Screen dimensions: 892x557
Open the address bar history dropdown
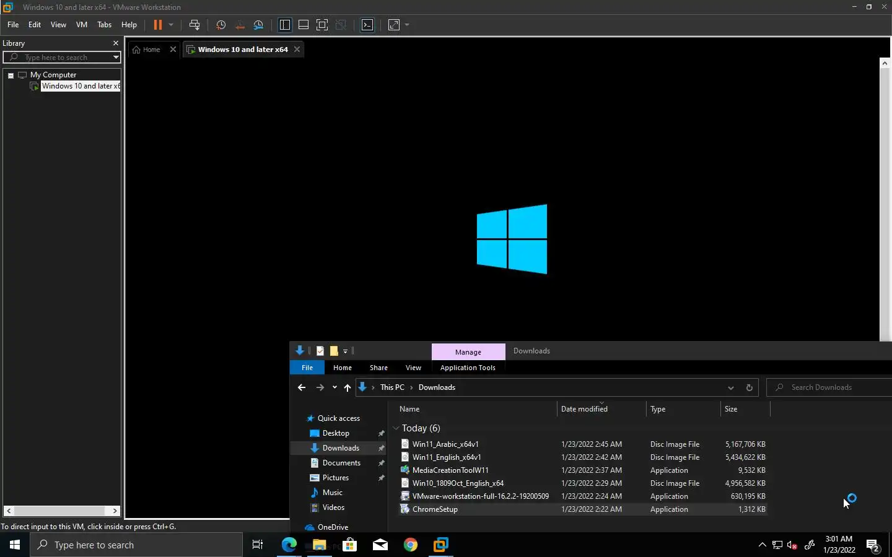[x=731, y=387]
